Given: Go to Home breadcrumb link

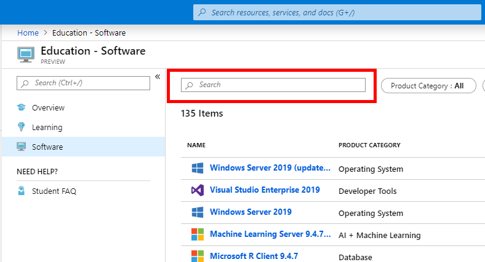Looking at the screenshot, I should click(28, 33).
